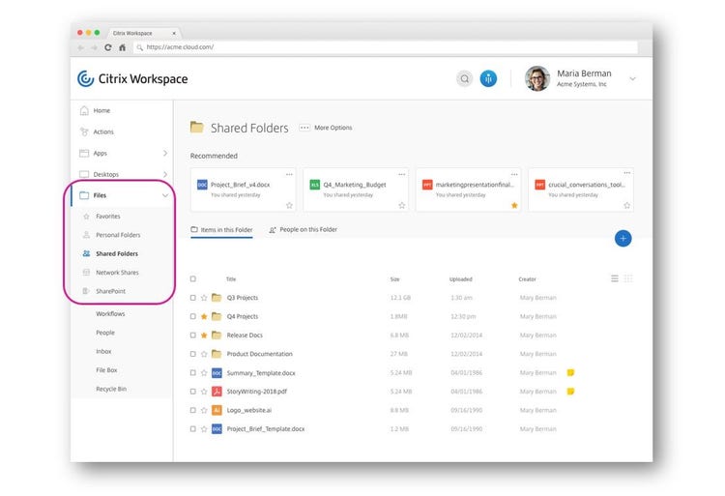This screenshot has height=496, width=725.
Task: Collapse the Files section chevron
Action: (x=165, y=195)
